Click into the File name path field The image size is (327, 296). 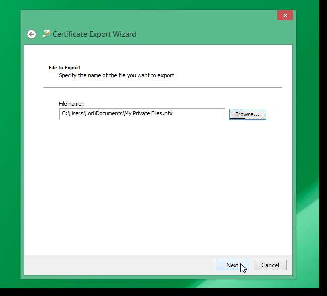(x=142, y=114)
